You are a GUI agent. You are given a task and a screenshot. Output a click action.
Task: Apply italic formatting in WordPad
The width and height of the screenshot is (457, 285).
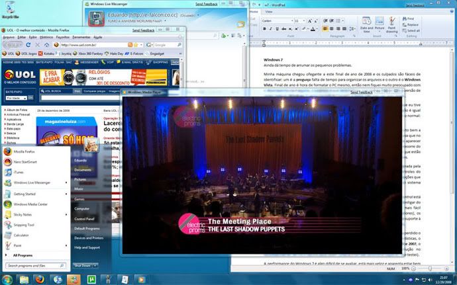pos(269,29)
